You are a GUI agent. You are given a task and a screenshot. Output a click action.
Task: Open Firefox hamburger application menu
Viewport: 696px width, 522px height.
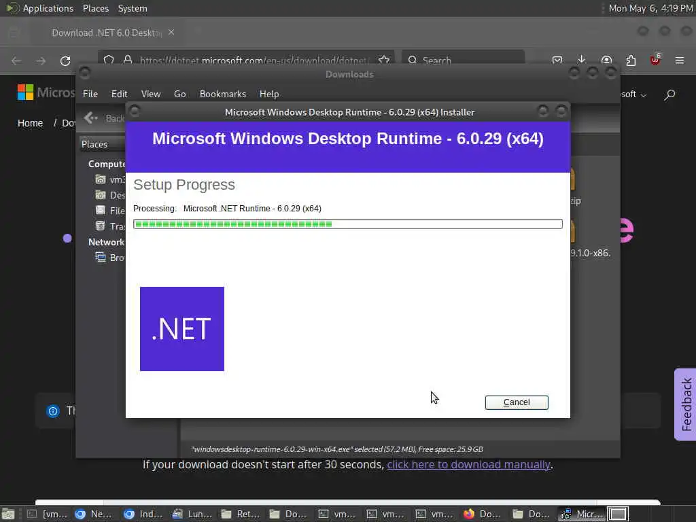click(680, 60)
